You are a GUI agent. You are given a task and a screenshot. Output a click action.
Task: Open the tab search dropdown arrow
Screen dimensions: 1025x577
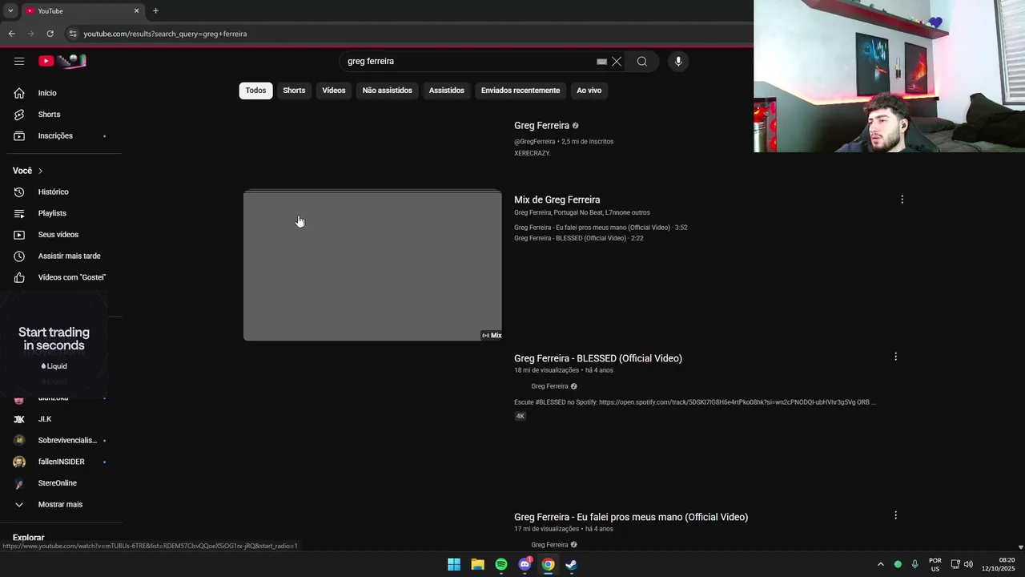(9, 10)
